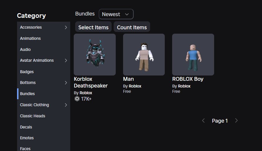This screenshot has height=151, width=262.
Task: Expand the Classic Clothing category chevron
Action: 66,105
